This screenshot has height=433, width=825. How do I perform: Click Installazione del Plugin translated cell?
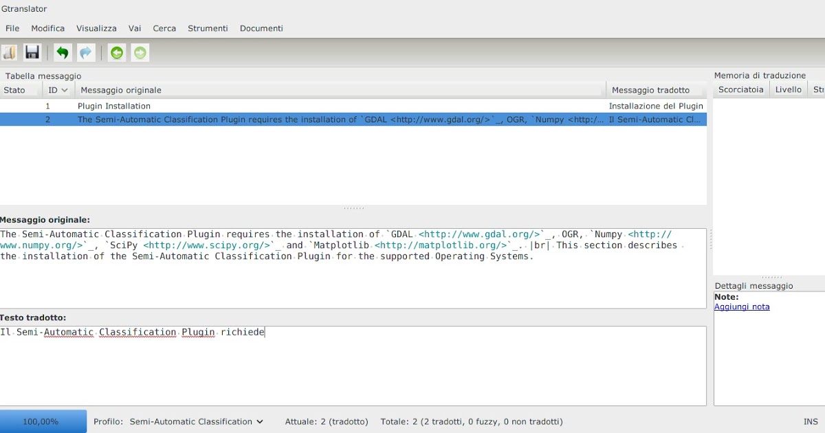[x=656, y=106]
